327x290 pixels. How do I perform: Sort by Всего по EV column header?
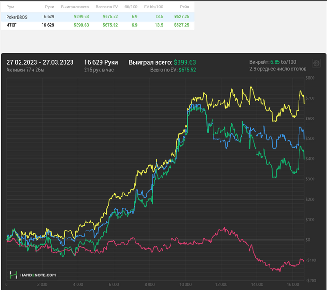[107, 7]
